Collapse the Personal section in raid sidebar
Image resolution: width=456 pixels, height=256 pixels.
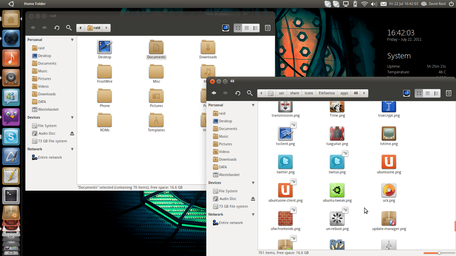[x=72, y=40]
